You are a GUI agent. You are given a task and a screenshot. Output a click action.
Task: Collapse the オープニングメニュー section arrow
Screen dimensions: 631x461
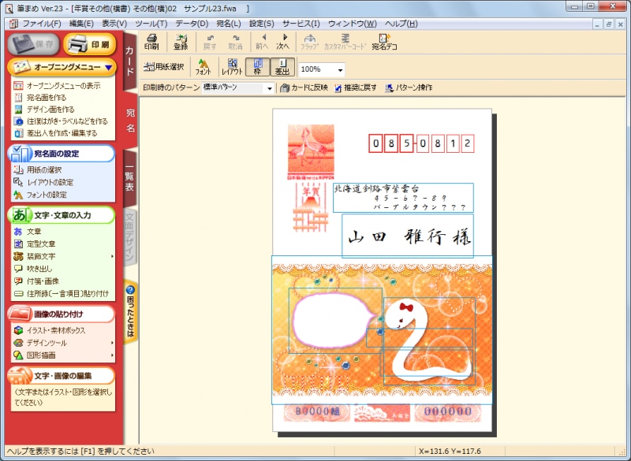coord(108,68)
